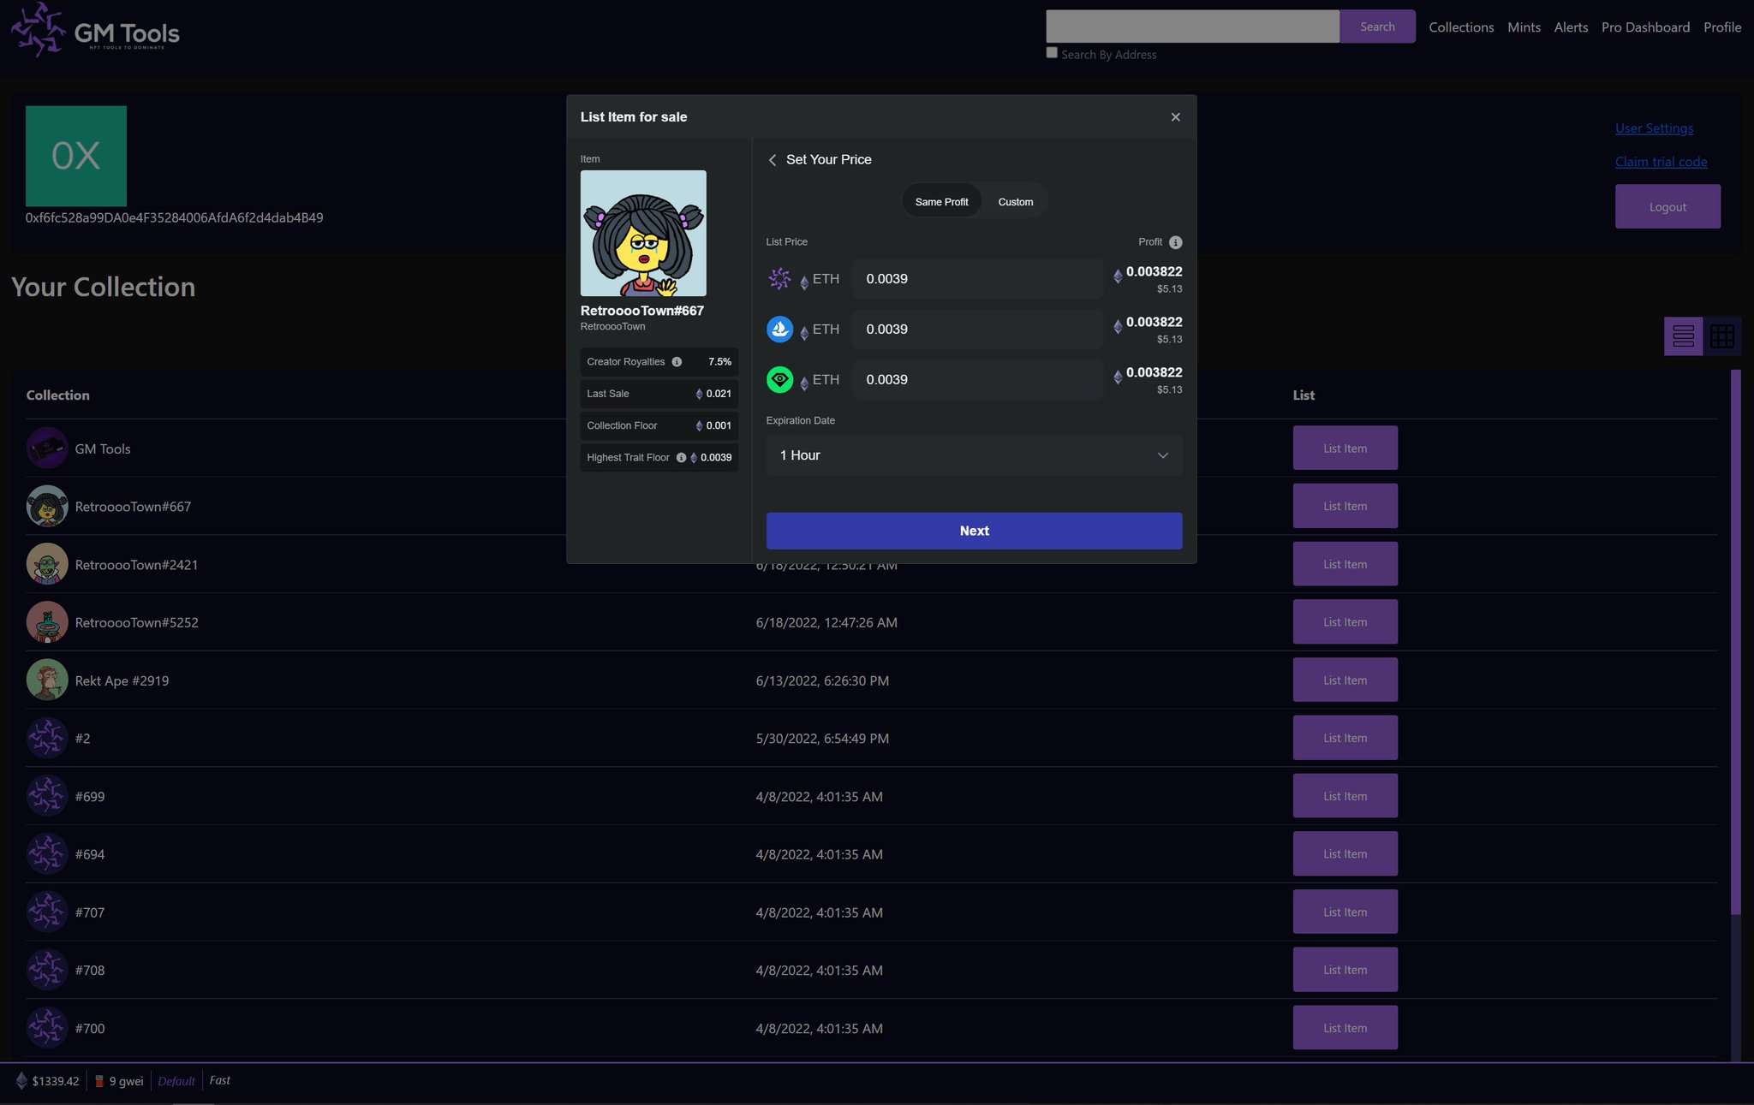Open the Claim trial code link

pyautogui.click(x=1661, y=162)
